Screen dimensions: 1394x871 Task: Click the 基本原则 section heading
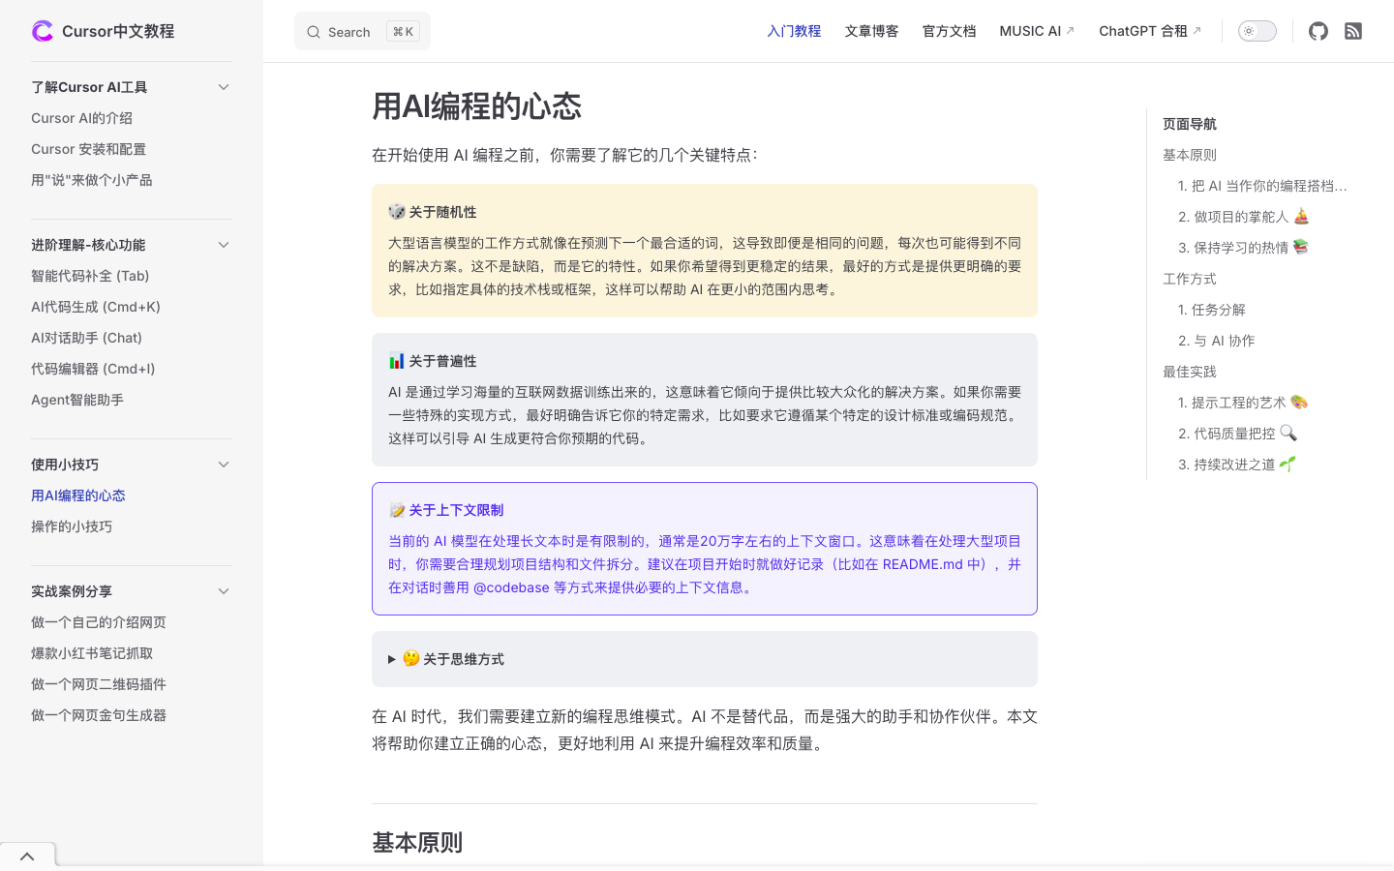[x=417, y=842]
